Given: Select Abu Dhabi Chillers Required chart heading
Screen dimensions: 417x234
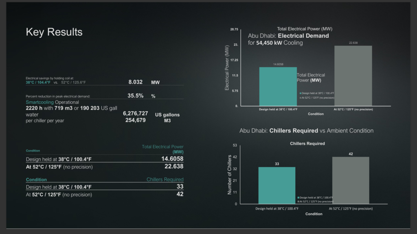Looking at the screenshot, I should [x=306, y=130].
